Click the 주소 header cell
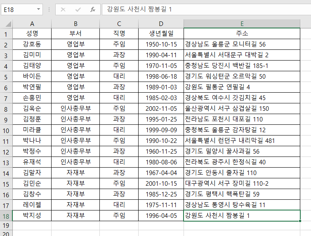Screen dimensions: 311x236 tap(242, 33)
